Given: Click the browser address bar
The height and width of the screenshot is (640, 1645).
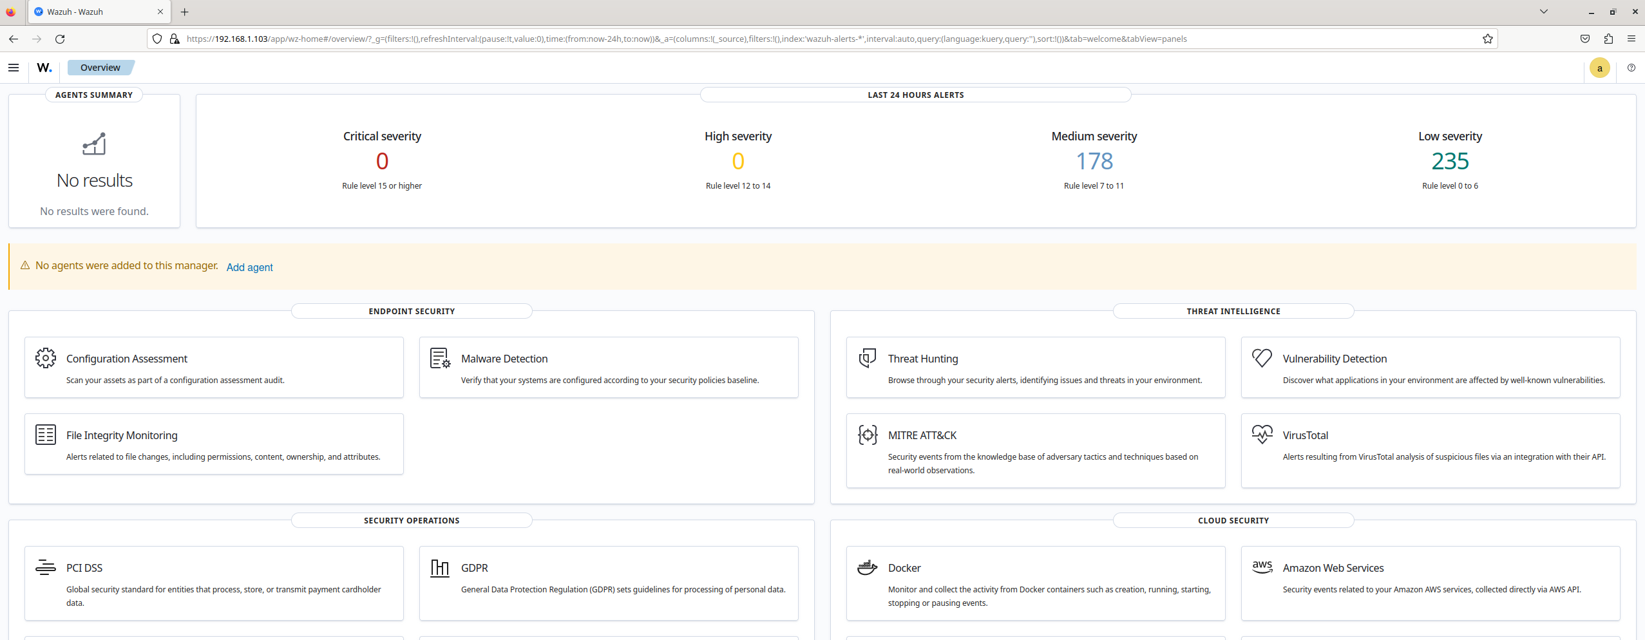Looking at the screenshot, I should [773, 39].
